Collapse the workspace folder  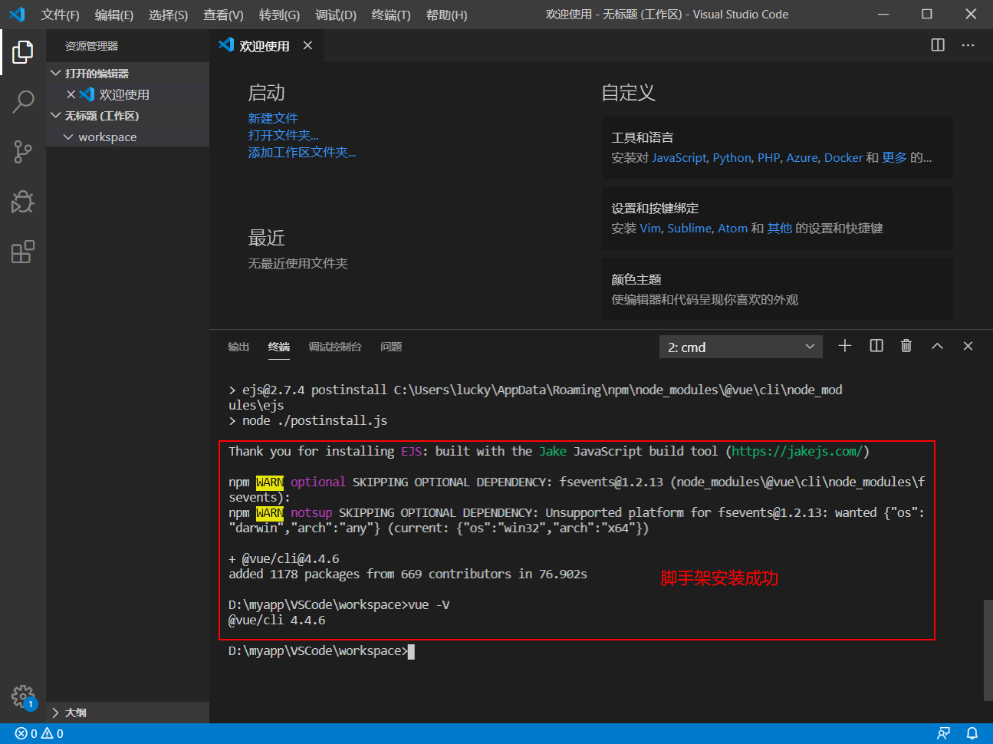pos(127,137)
